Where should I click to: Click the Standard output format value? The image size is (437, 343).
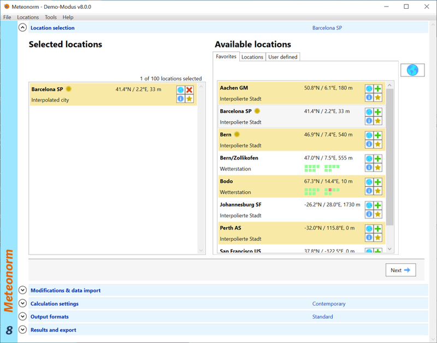click(x=322, y=317)
